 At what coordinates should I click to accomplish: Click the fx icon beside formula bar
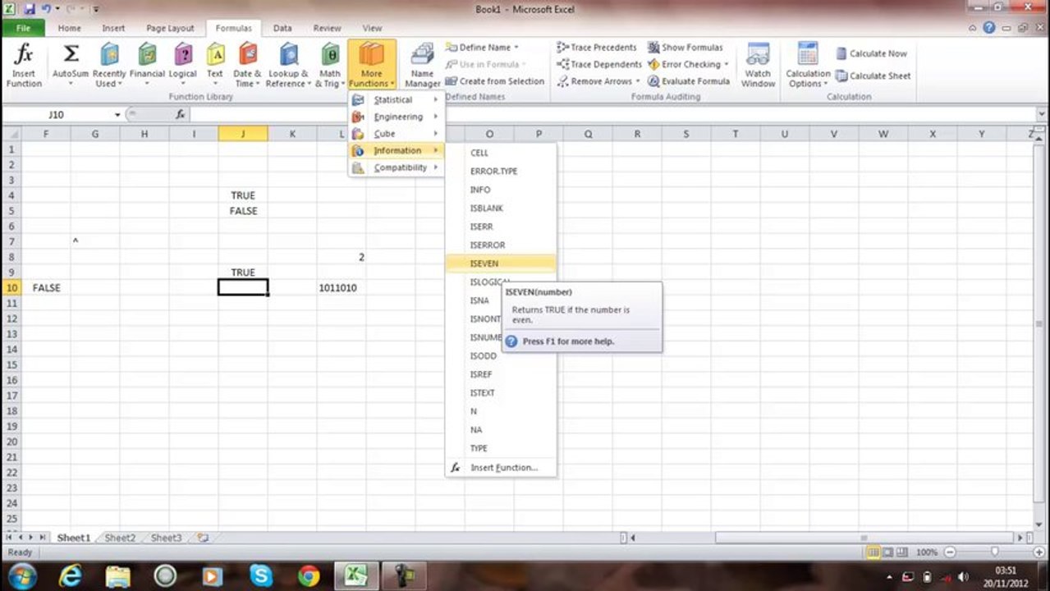181,115
